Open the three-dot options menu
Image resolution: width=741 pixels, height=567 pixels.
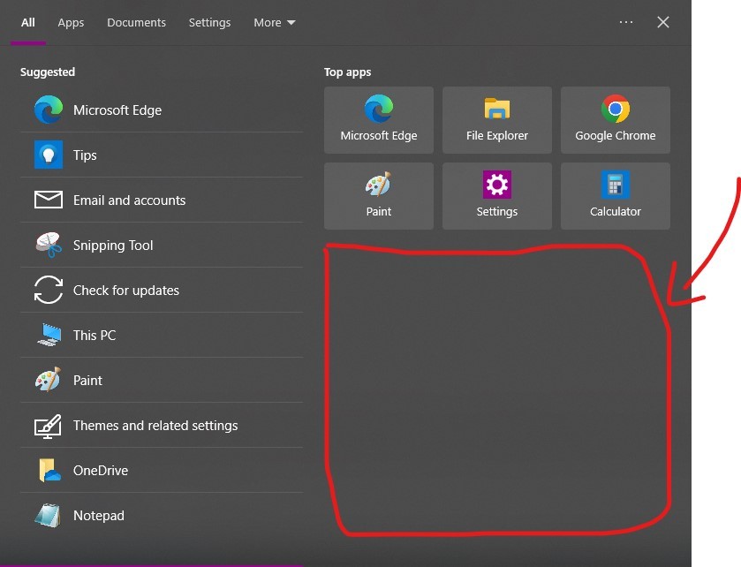click(x=626, y=22)
